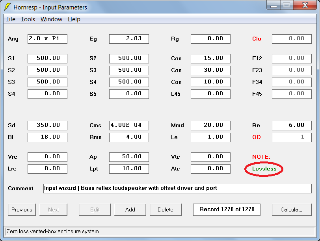Click the Con field showing 30.00

click(210, 70)
